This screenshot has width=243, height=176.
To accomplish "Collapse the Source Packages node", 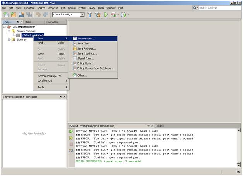I will [x=9, y=31].
